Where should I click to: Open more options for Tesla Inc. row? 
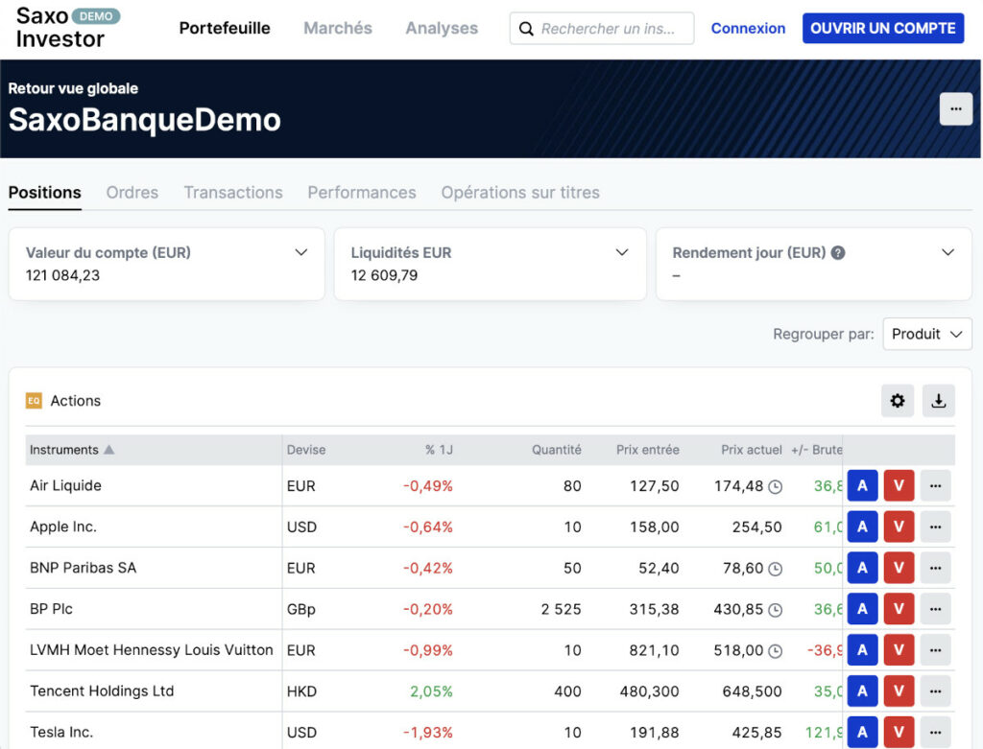coord(935,732)
